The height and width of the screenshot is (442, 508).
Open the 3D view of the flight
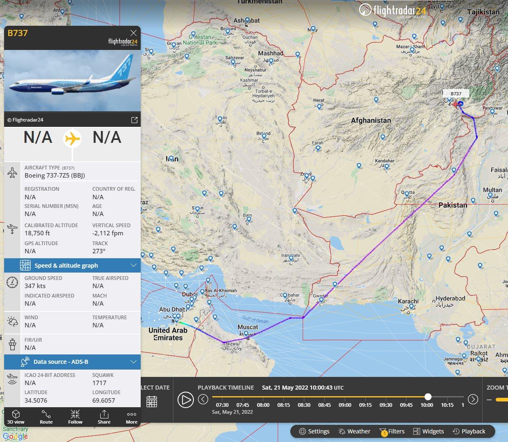(x=16, y=417)
